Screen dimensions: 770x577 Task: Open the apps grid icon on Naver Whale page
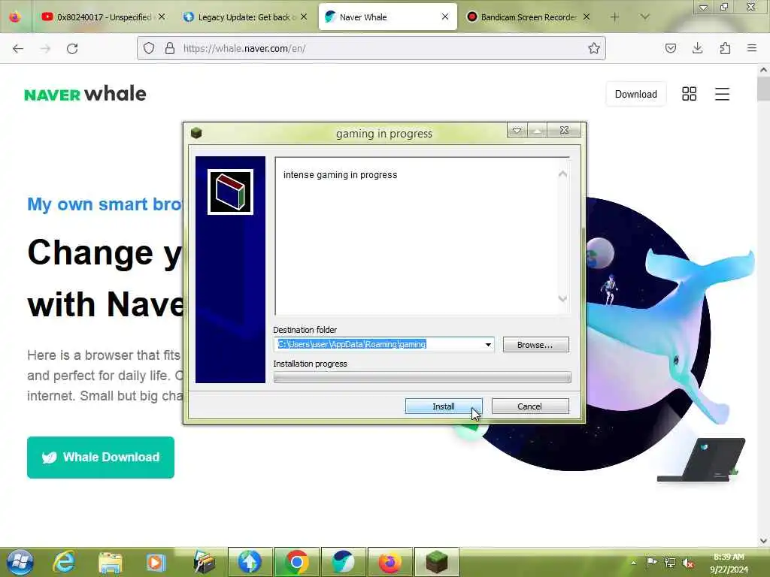[690, 94]
